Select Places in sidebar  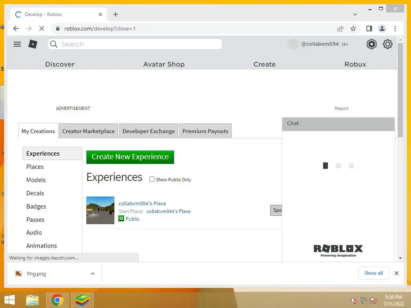pos(35,167)
